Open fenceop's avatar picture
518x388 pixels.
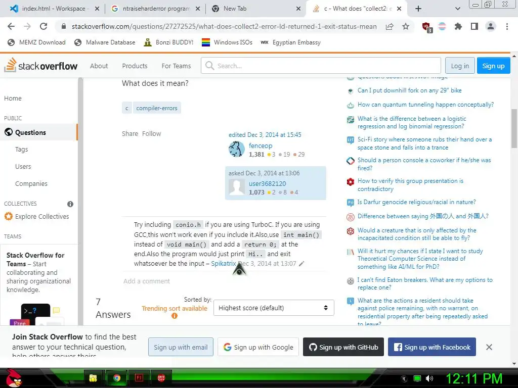237,150
